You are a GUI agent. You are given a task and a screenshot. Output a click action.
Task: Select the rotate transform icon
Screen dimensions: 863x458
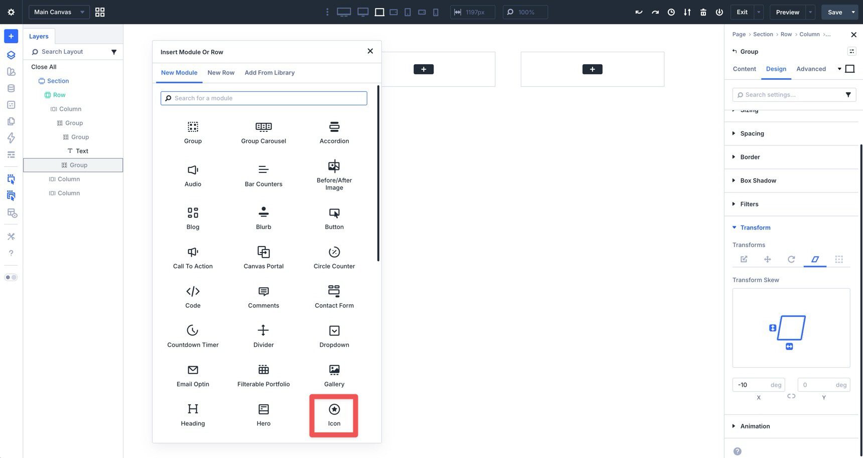[x=791, y=259]
